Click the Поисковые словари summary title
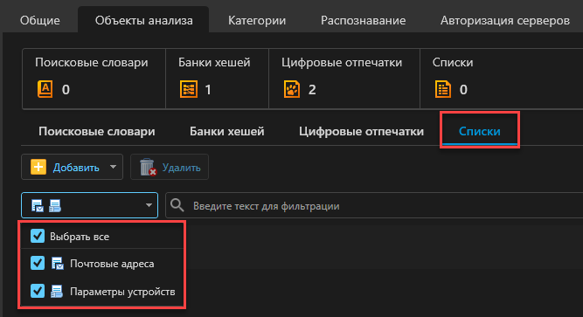The width and height of the screenshot is (583, 317). point(92,62)
